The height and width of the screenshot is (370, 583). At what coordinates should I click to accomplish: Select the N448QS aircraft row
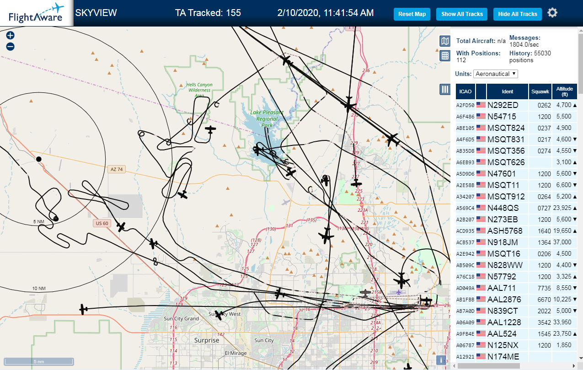[x=517, y=208]
